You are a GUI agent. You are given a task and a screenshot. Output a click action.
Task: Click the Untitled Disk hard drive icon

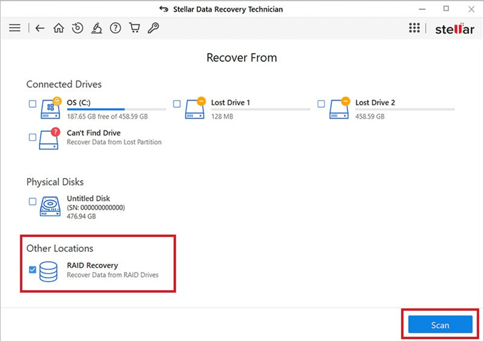tap(50, 206)
